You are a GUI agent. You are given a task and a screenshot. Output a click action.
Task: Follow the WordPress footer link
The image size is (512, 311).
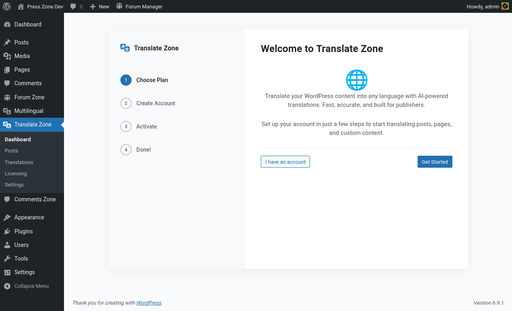[149, 303]
